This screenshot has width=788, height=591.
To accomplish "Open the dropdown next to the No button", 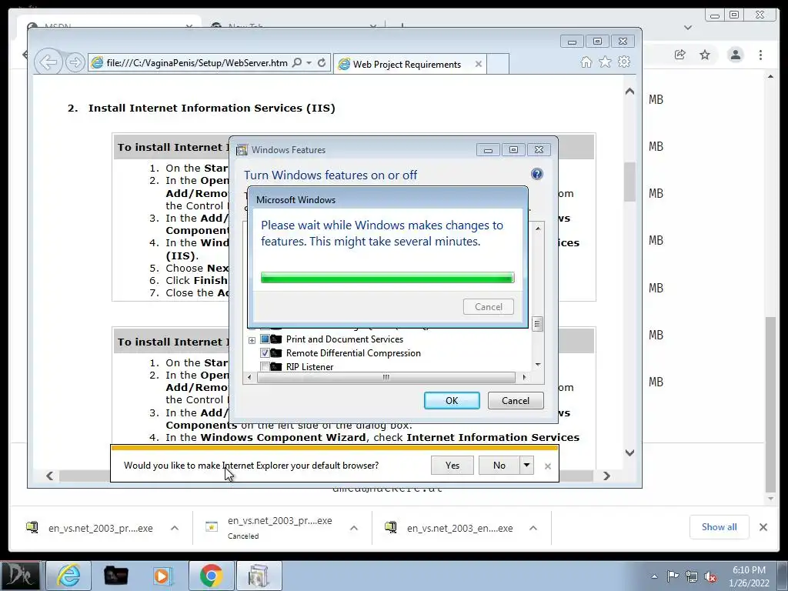I will coord(526,465).
